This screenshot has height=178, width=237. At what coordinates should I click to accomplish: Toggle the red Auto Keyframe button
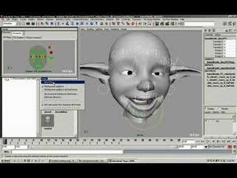click(x=230, y=147)
